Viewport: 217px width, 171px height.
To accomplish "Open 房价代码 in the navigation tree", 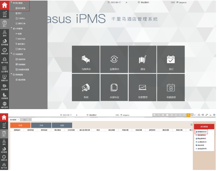I will tap(20, 39).
